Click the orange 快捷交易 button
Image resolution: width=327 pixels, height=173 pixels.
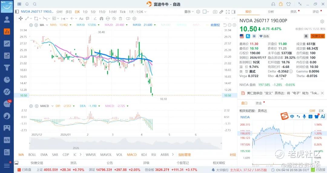[x=318, y=36]
